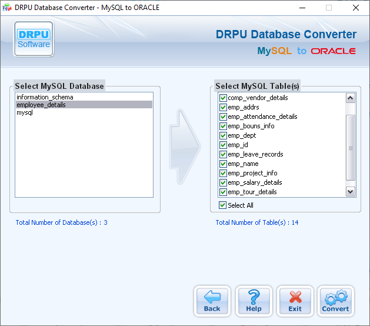Click the application icon in the title bar
Screen dimensions: 370x326
7,8
